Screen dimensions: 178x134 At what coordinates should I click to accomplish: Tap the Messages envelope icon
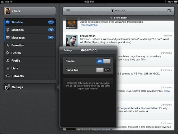click(x=8, y=37)
